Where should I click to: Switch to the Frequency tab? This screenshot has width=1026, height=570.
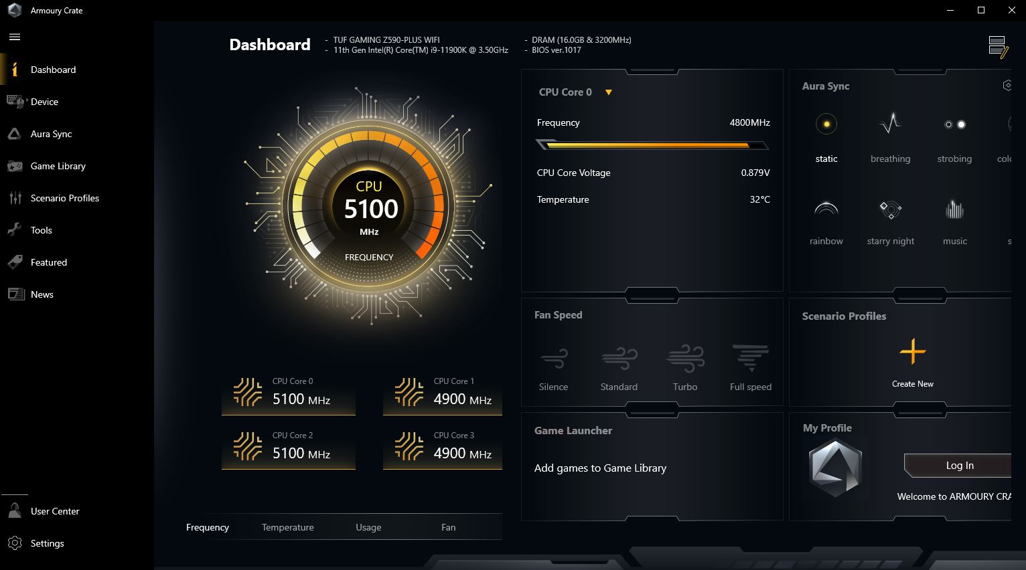pos(208,527)
